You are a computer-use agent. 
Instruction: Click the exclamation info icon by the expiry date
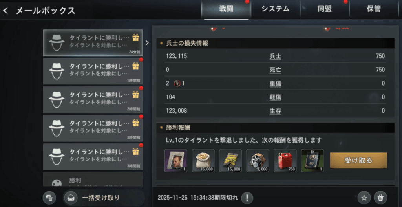tap(247, 198)
